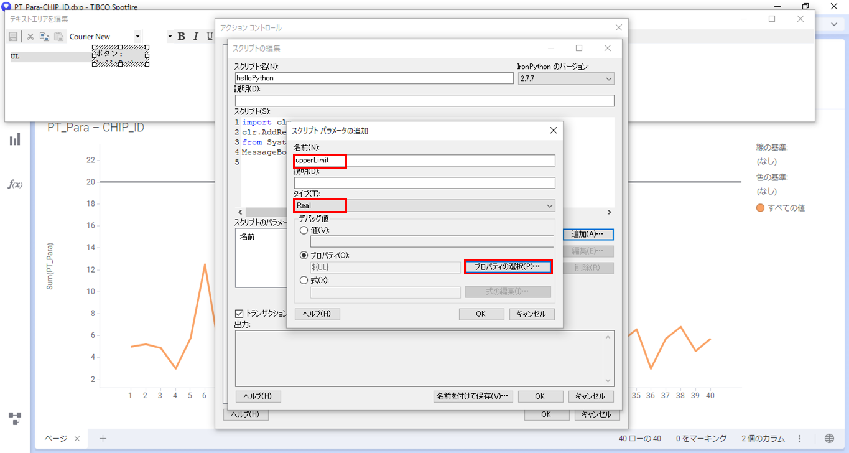Viewport: 849px width, 453px height.
Task: Add a new page with plus tab
Action: click(x=103, y=439)
